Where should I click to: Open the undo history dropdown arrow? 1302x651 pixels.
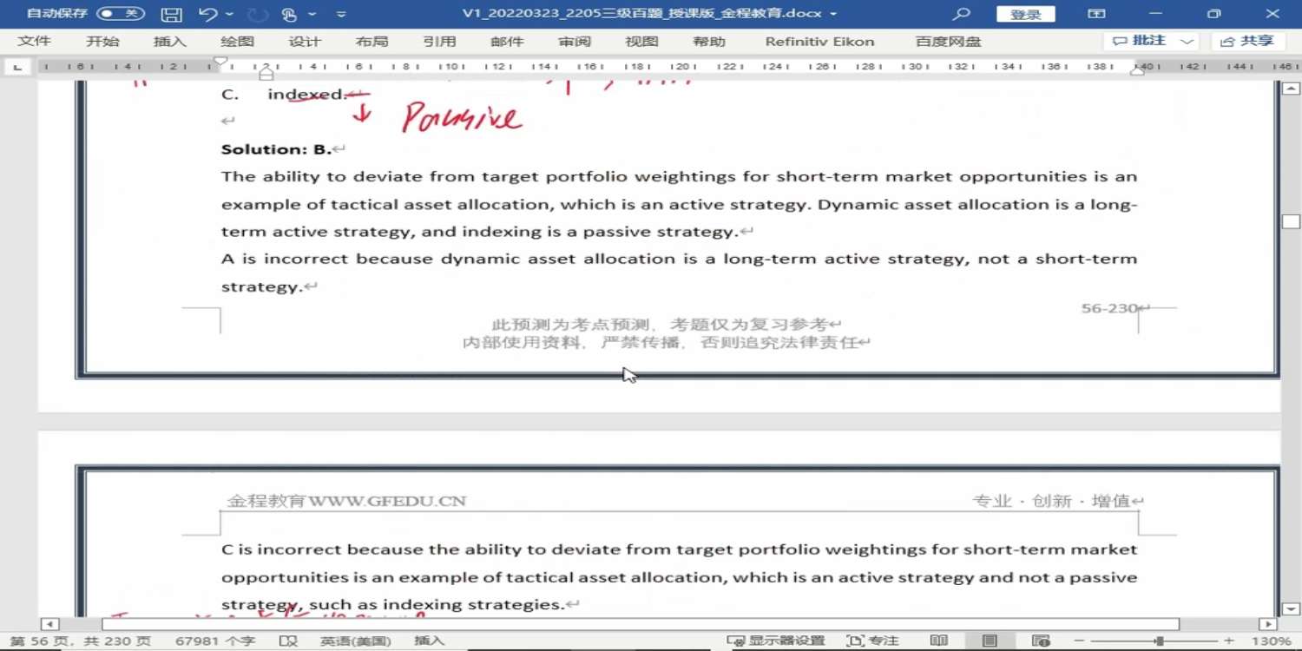229,14
